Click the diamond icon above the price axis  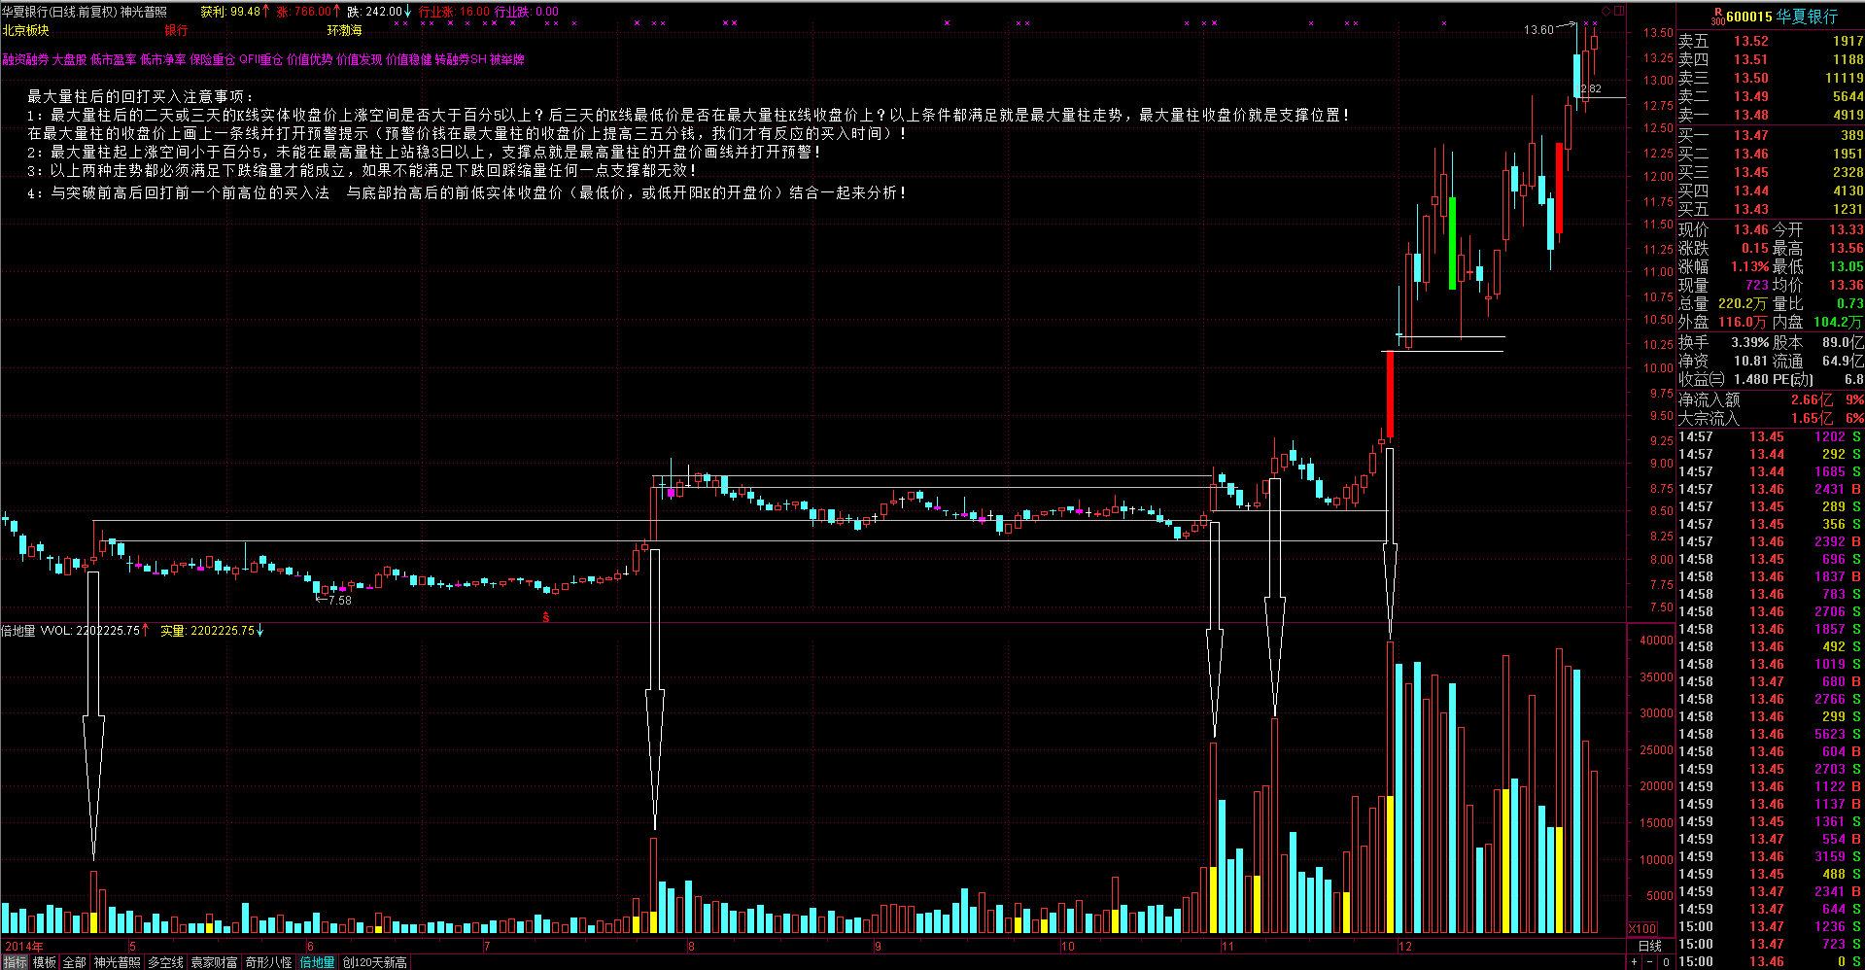coord(1606,11)
